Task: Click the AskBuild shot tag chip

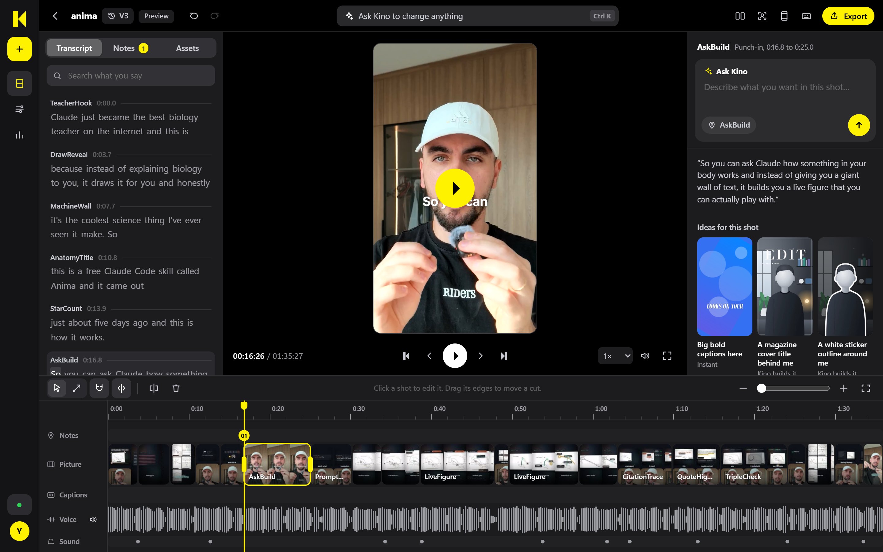Action: 729,125
